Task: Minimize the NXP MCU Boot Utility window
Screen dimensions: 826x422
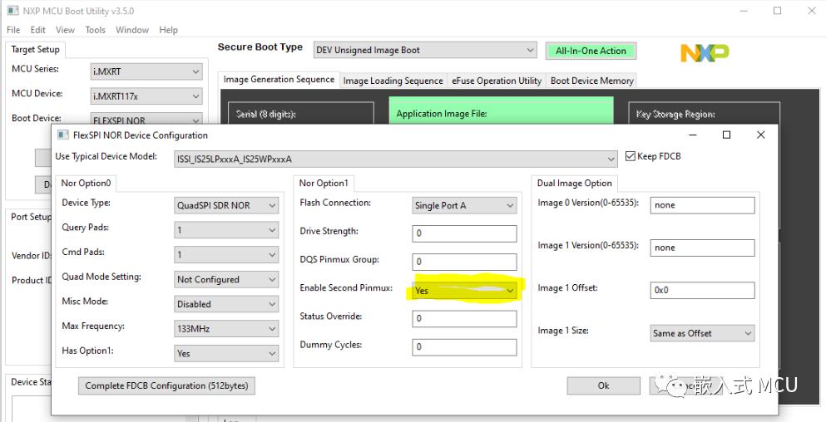Action: coord(744,11)
